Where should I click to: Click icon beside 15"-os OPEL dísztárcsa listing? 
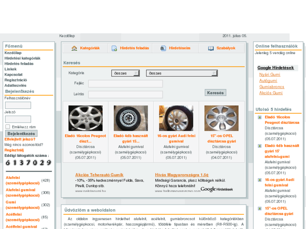click(x=260, y=208)
